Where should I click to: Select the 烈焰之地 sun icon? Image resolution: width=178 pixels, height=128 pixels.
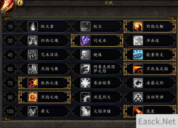point(33,97)
